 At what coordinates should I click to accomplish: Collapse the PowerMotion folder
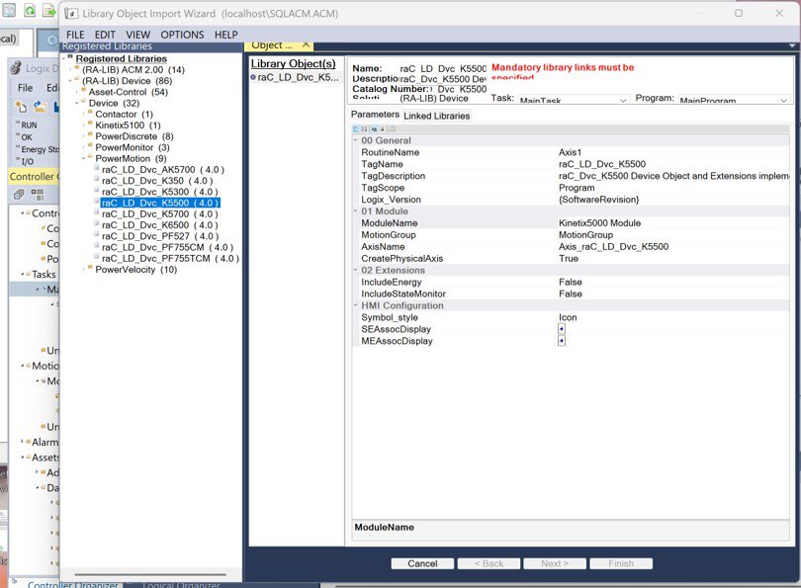tap(84, 159)
